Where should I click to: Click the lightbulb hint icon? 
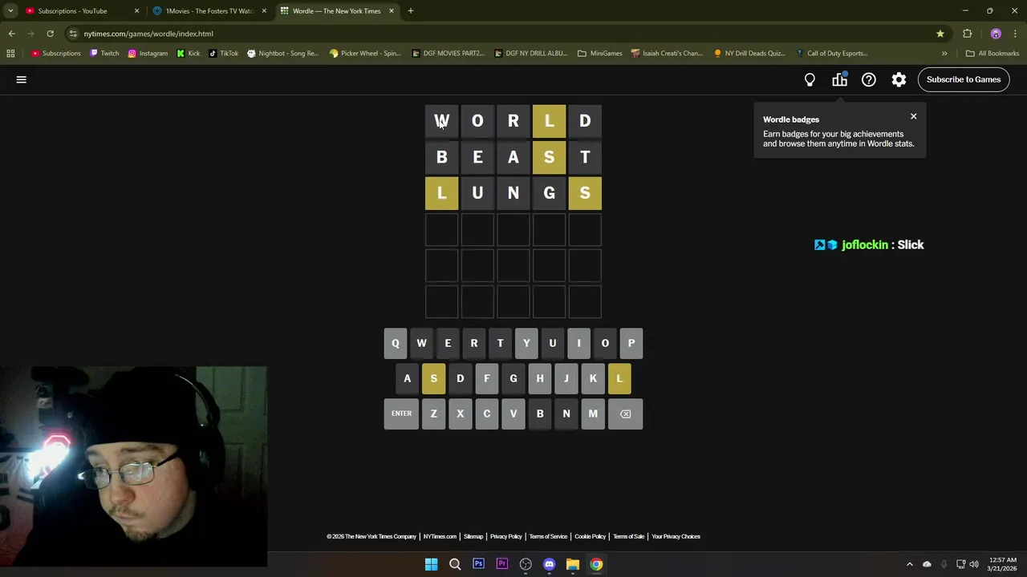pyautogui.click(x=810, y=79)
